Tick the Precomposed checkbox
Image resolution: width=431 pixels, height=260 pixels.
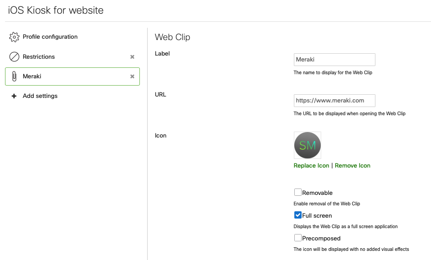click(x=298, y=238)
